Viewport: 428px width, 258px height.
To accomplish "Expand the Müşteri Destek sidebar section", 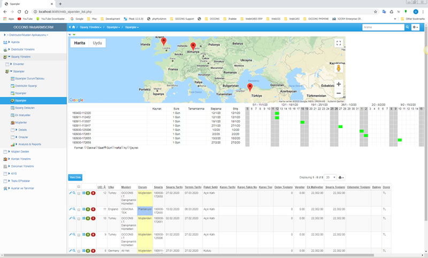I will [9, 152].
